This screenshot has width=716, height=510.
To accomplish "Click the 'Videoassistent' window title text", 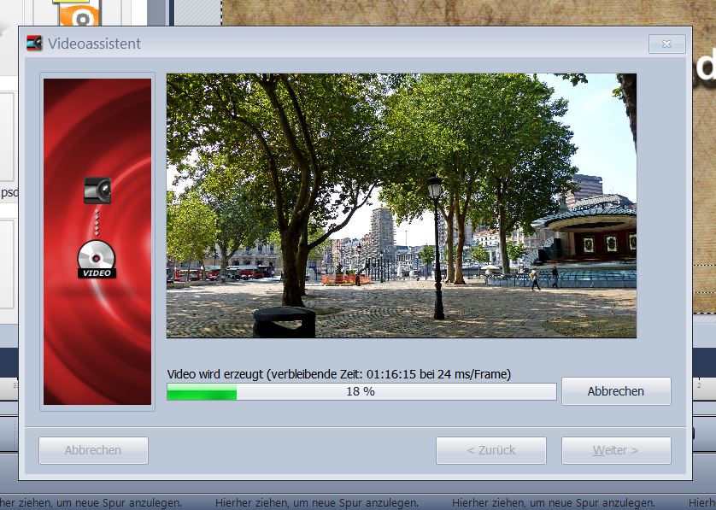I will [94, 44].
